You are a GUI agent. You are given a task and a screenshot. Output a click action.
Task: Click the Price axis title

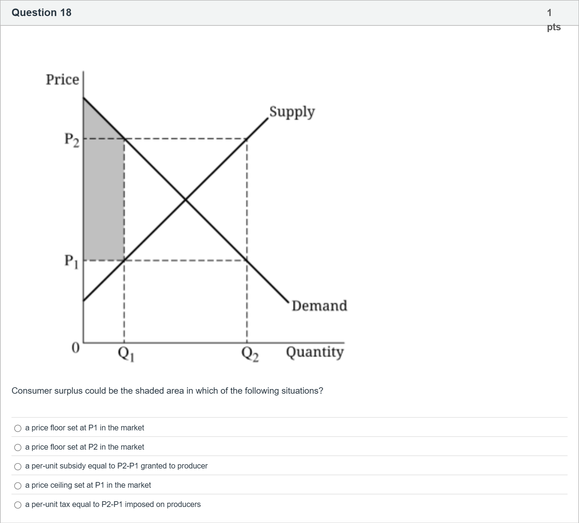tap(62, 79)
